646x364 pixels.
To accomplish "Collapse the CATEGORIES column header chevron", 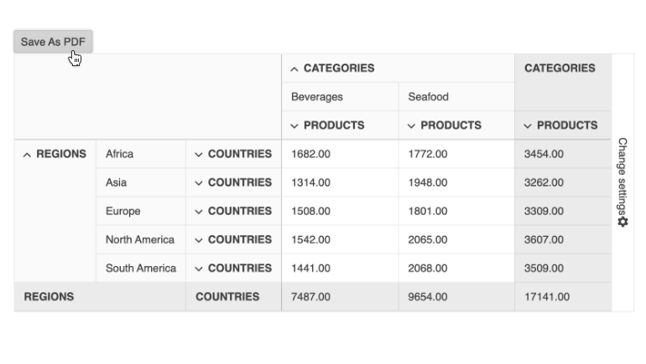I will [294, 69].
